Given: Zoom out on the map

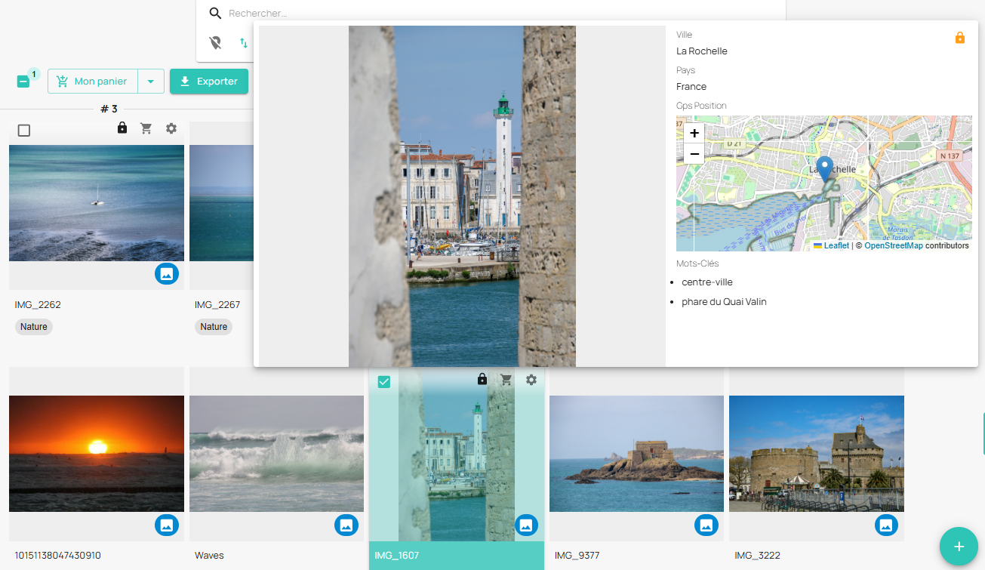Looking at the screenshot, I should pos(694,154).
